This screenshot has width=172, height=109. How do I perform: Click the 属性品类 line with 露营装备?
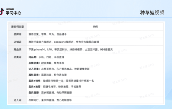pyautogui.click(x=48, y=75)
